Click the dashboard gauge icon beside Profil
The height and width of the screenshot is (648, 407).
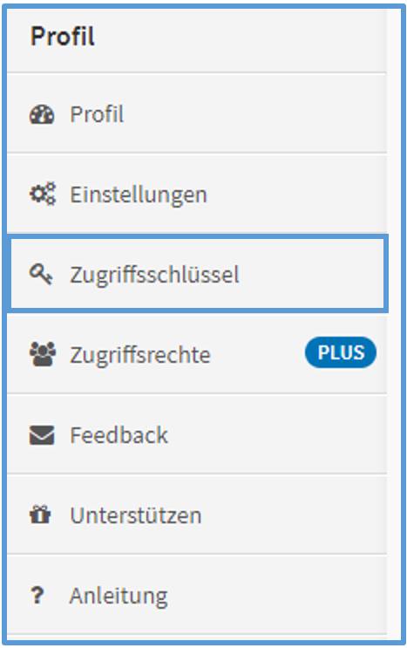42,114
